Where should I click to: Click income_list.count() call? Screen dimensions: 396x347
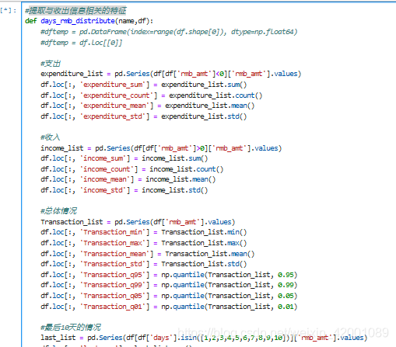pos(186,169)
